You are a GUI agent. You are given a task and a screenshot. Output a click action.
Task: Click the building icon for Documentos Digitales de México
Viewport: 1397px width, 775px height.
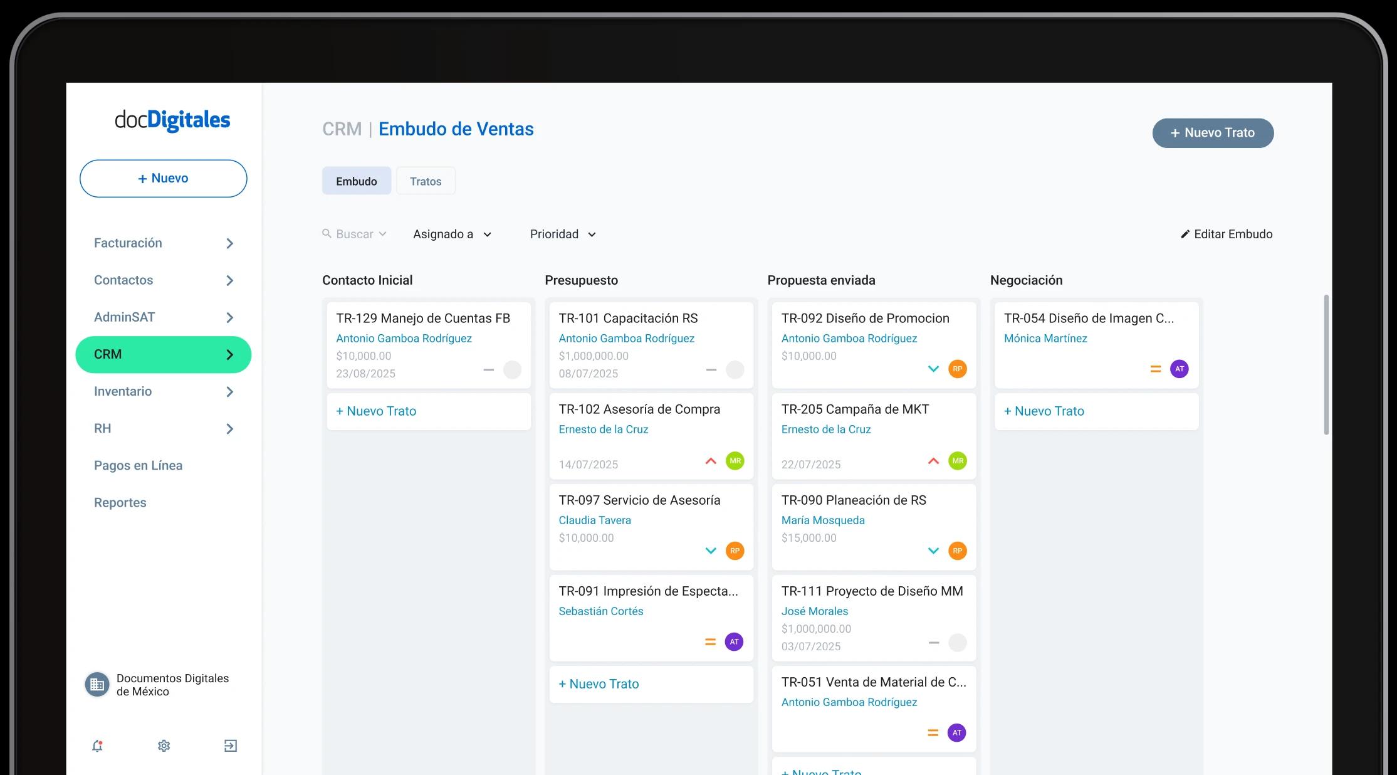pos(97,684)
